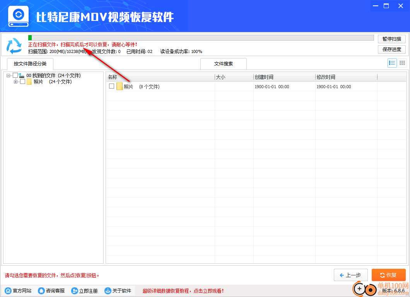This screenshot has width=410, height=297.
Task: Click 暂停扫描 button
Action: (x=392, y=39)
